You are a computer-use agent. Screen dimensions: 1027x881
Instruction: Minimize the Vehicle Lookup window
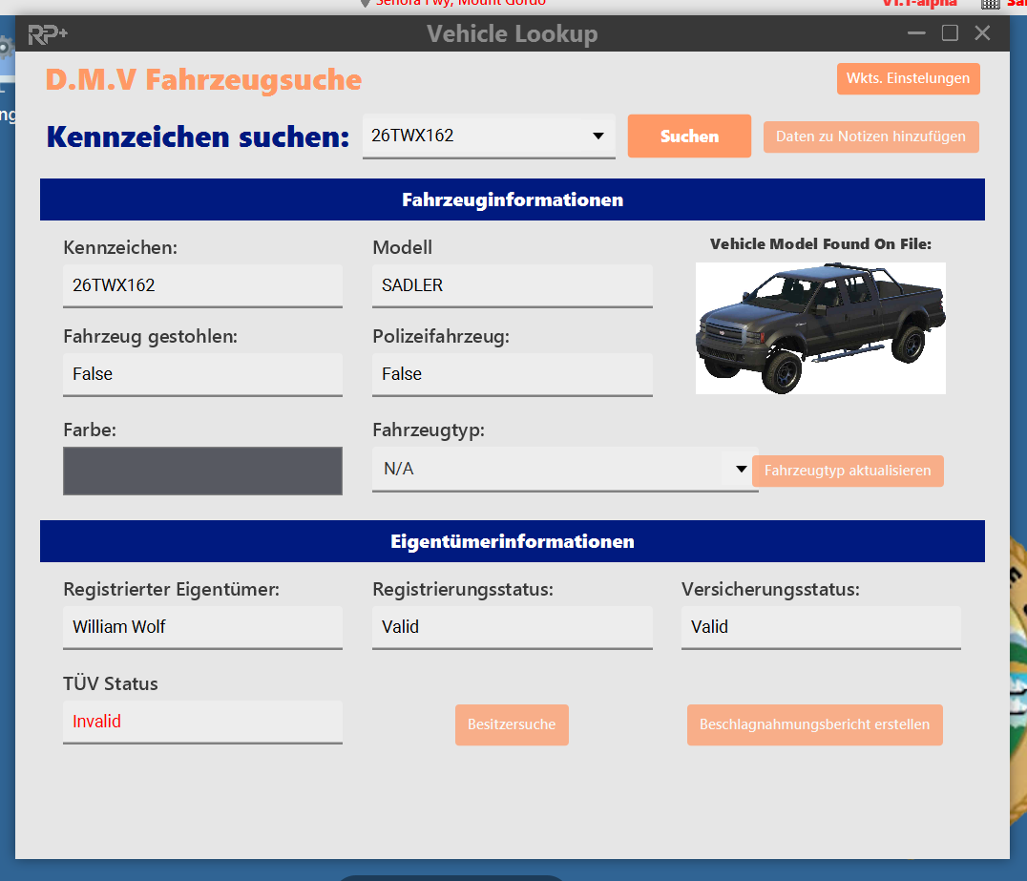[917, 33]
